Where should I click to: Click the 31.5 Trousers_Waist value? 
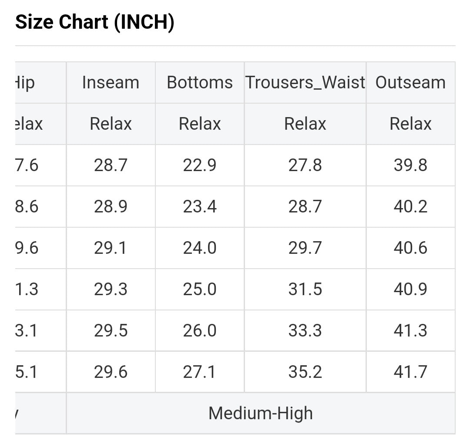coord(305,289)
